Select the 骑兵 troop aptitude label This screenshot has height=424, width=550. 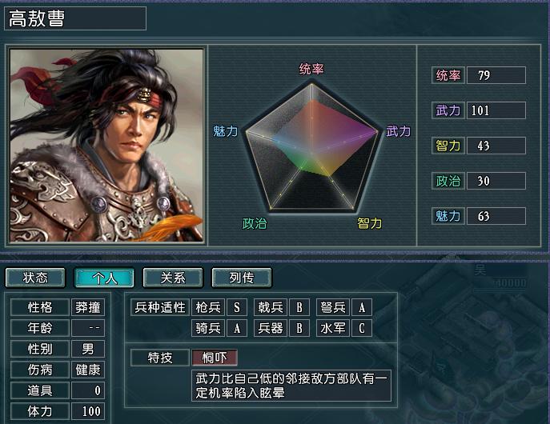point(208,328)
